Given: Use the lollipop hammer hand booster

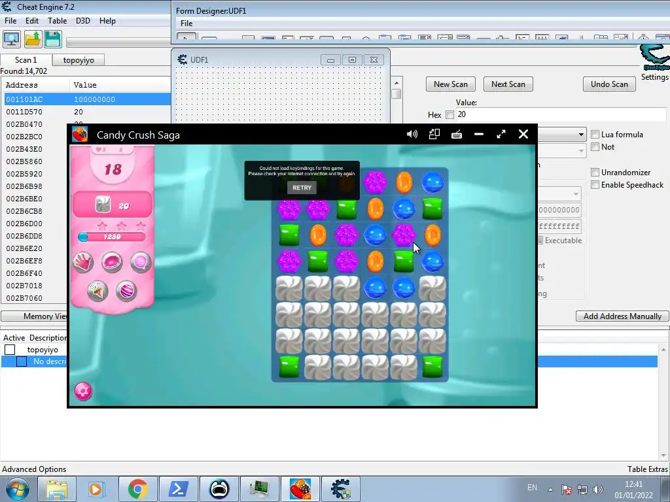Looking at the screenshot, I should click(83, 261).
